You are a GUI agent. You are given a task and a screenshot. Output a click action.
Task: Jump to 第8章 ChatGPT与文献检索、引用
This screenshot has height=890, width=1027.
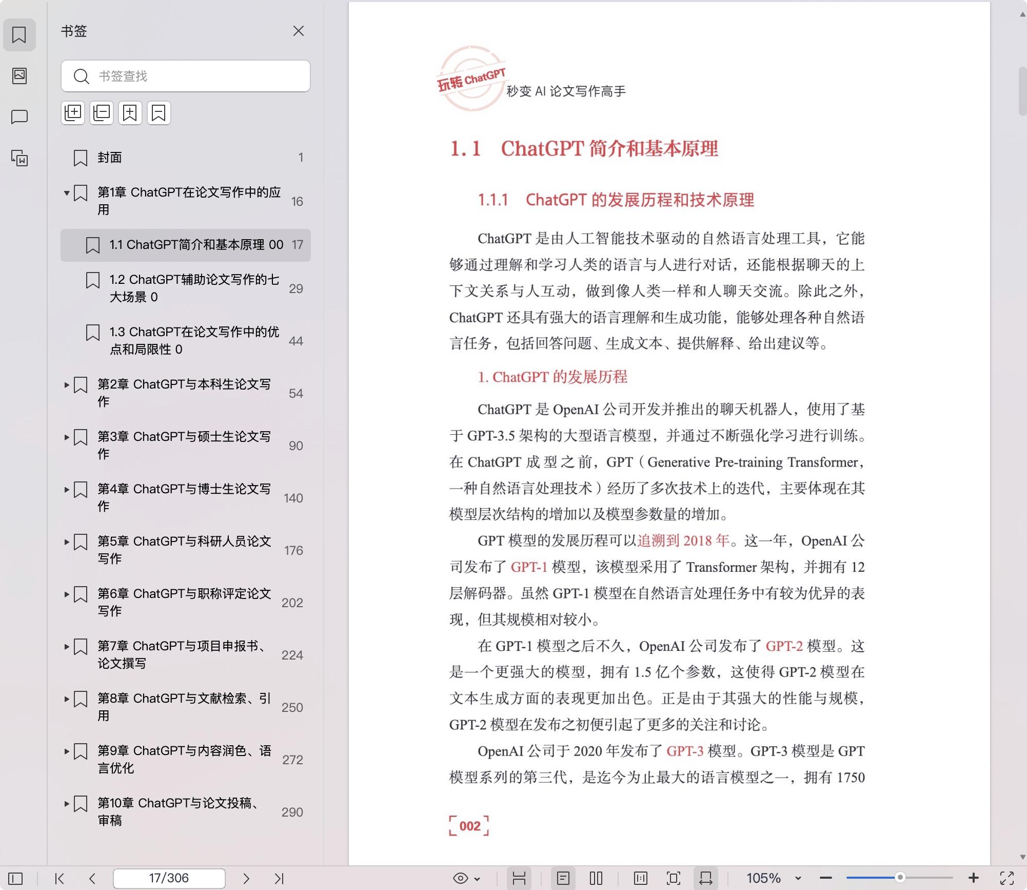(x=186, y=707)
